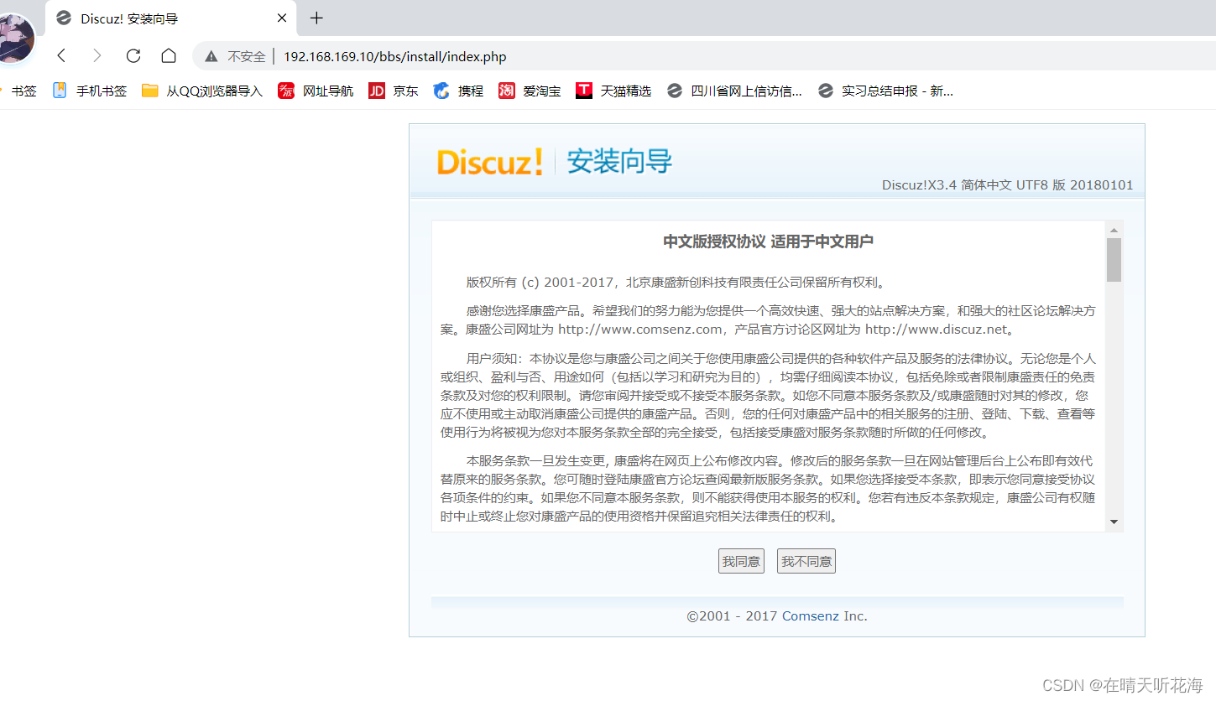
Task: Click the Discuz! orange logo
Action: pyautogui.click(x=489, y=161)
